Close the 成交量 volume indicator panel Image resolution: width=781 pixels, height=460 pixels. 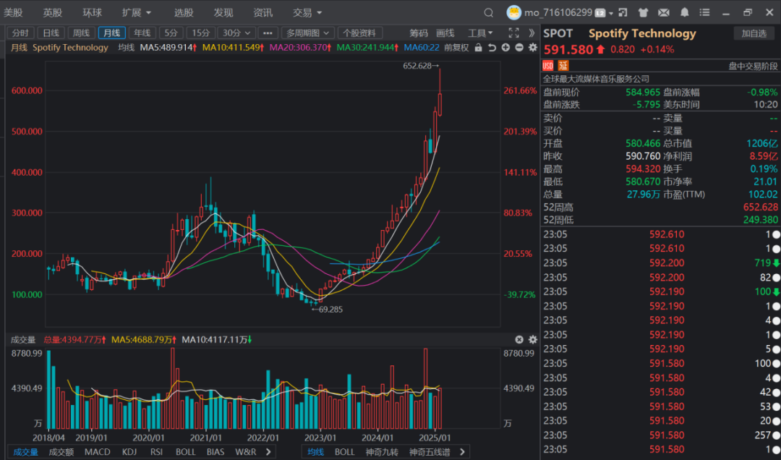click(519, 339)
